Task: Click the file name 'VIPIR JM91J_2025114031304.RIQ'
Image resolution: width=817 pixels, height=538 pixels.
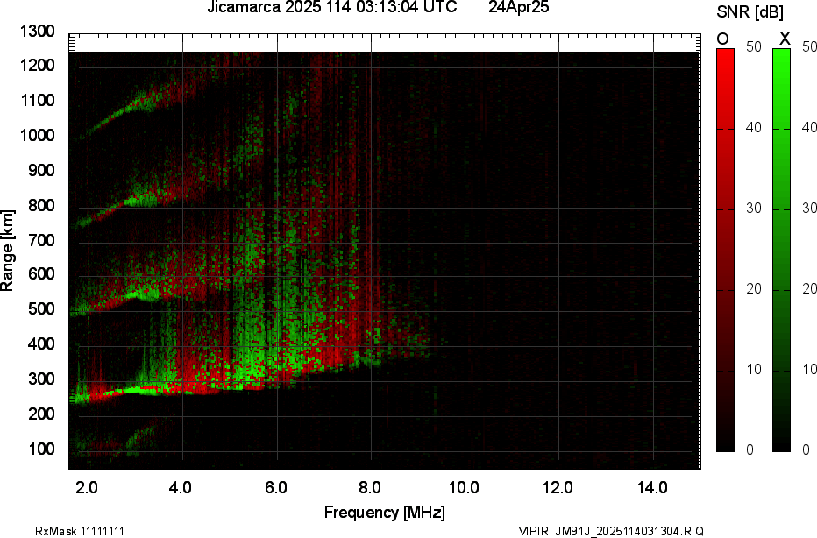Action: pos(611,531)
